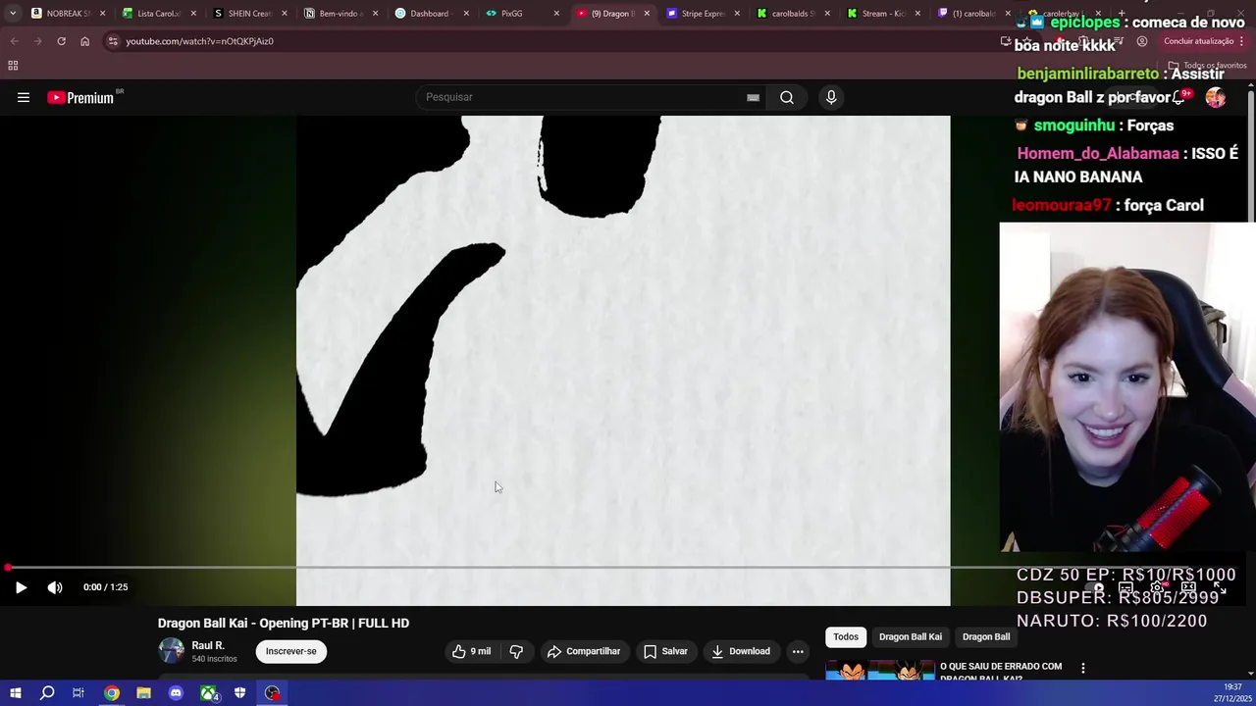The image size is (1256, 706).
Task: Open Raul R. channel avatar
Action: pyautogui.click(x=172, y=651)
